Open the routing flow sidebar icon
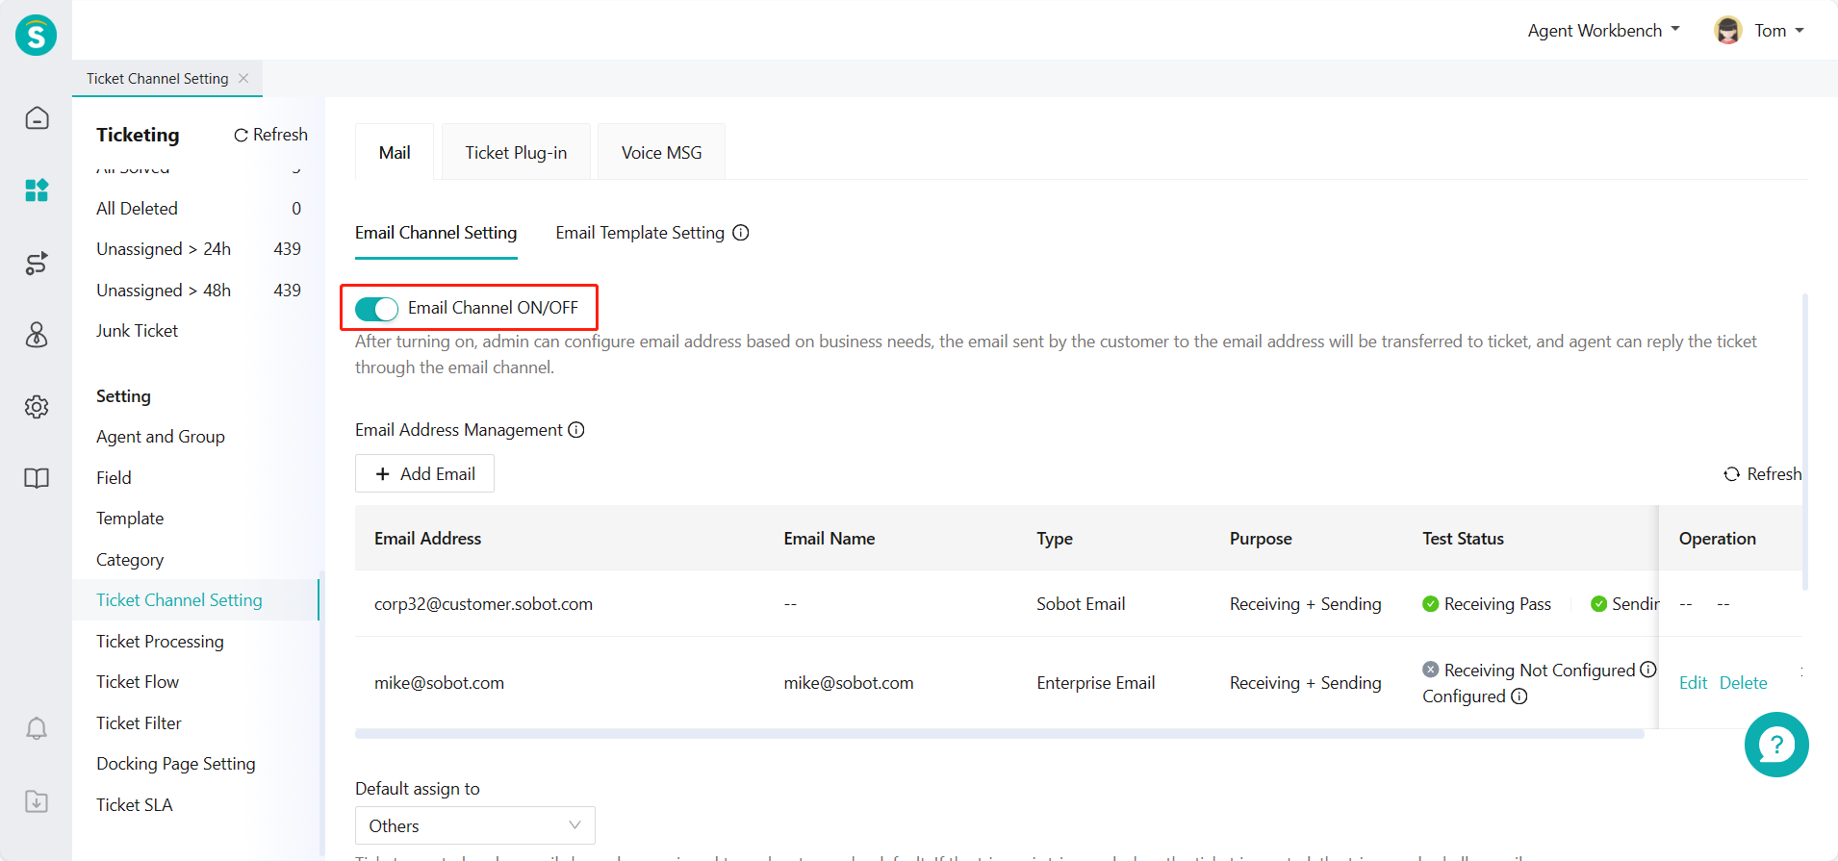This screenshot has width=1838, height=861. (x=37, y=263)
